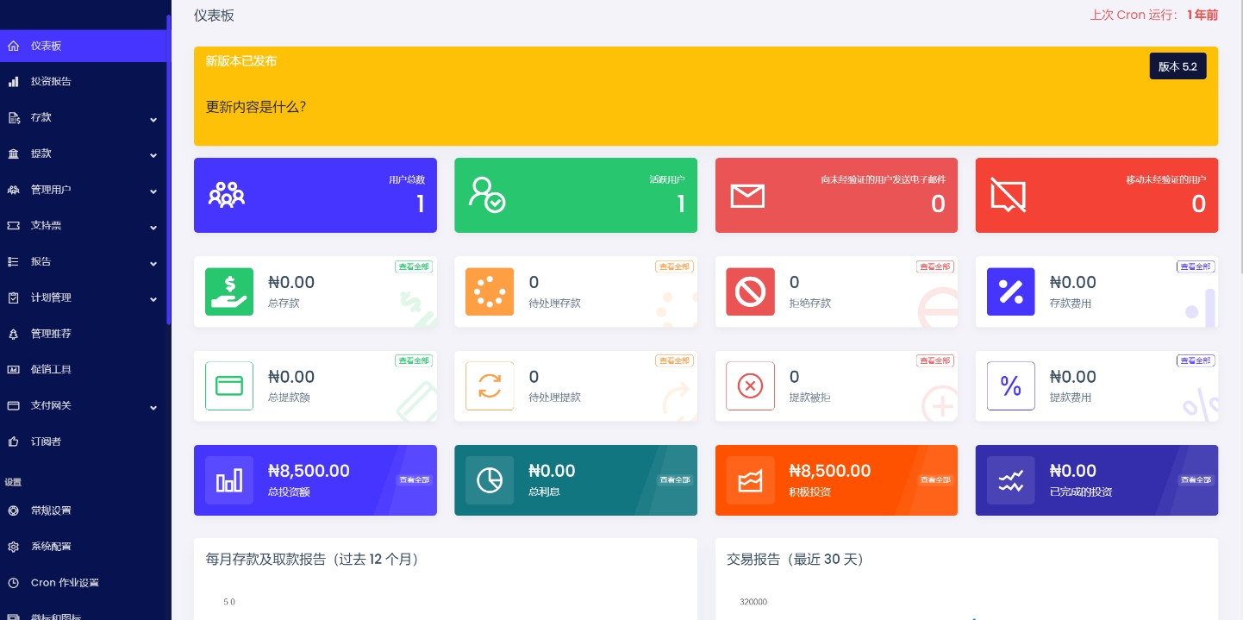Click 查看全部 on 积极投资 card
This screenshot has width=1243, height=620.
click(x=935, y=480)
